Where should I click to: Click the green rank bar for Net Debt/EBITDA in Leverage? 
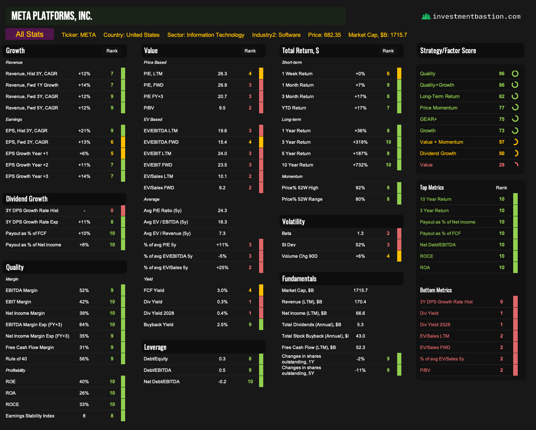261,381
